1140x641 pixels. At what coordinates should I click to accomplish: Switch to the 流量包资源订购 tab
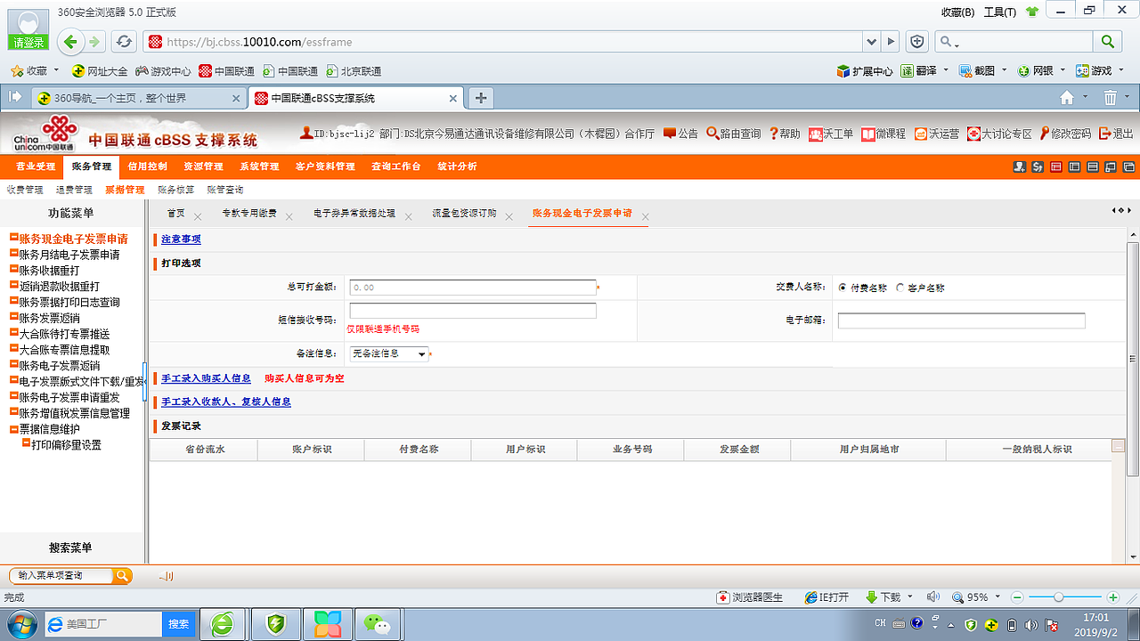coord(464,214)
